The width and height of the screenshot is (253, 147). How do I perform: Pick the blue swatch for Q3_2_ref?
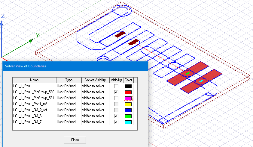click(x=128, y=110)
